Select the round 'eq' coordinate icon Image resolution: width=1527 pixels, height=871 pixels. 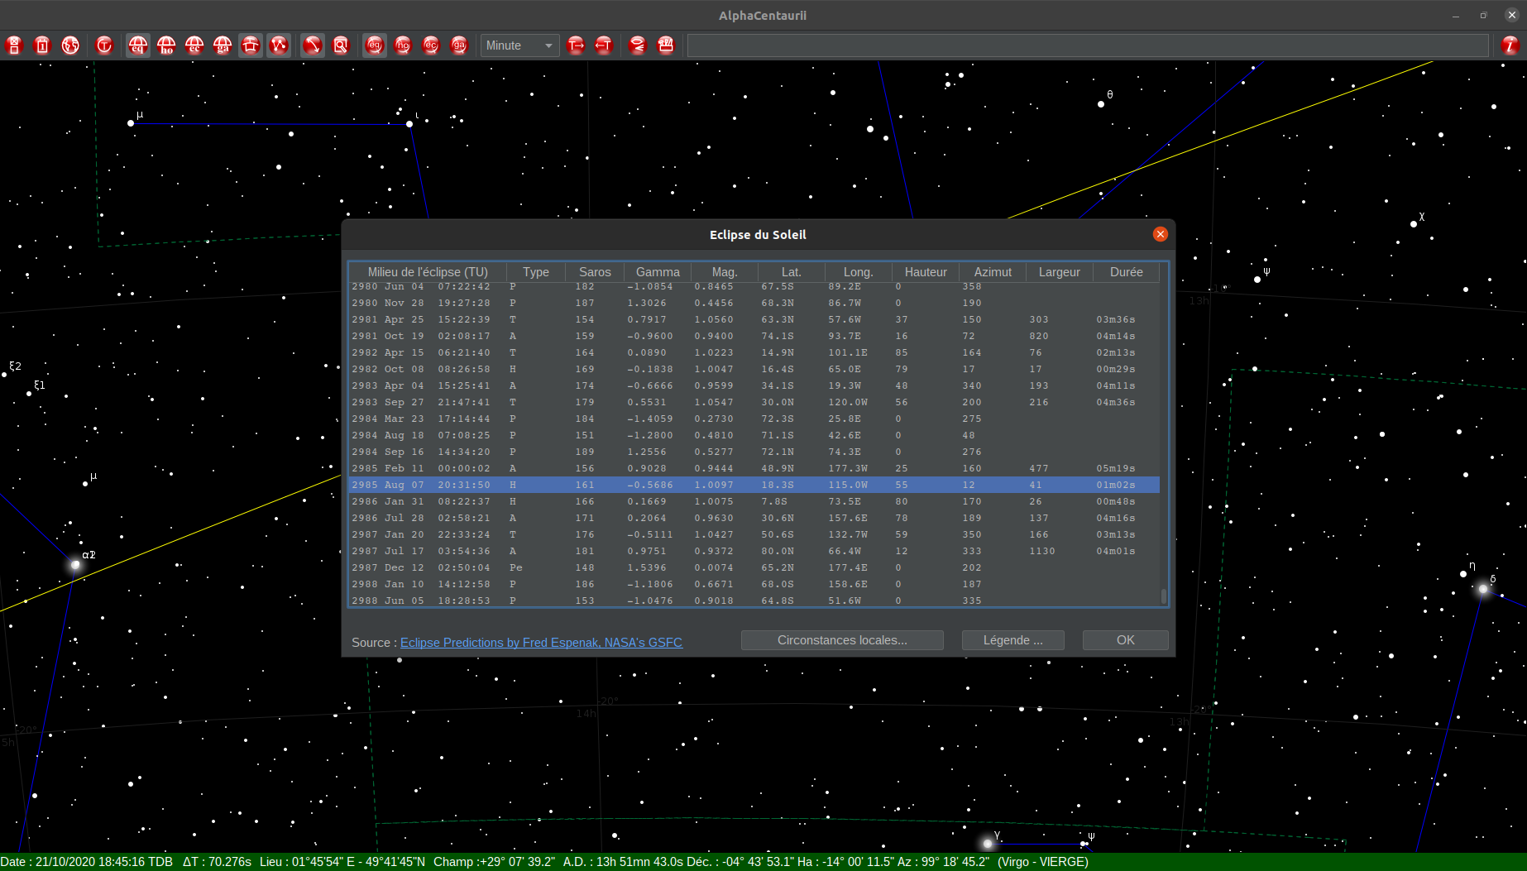(x=375, y=45)
